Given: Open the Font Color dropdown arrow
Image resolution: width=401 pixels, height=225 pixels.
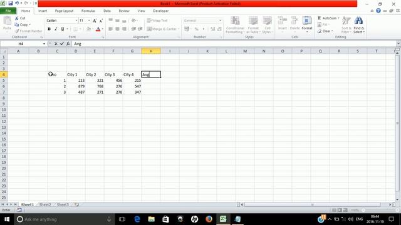Looking at the screenshot, I should (103, 29).
